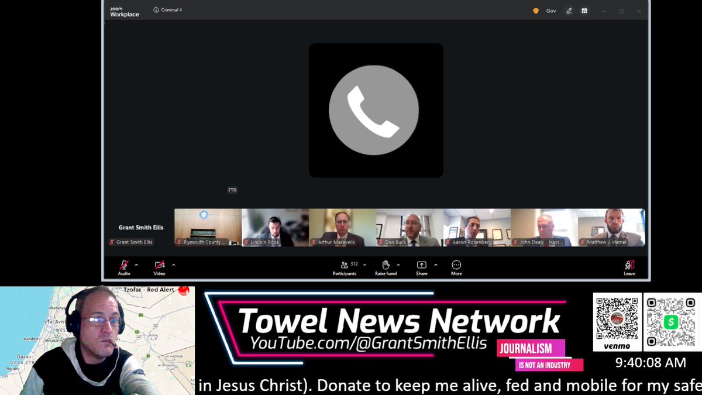702x395 pixels.
Task: Click the FTR participant label
Action: (x=232, y=190)
